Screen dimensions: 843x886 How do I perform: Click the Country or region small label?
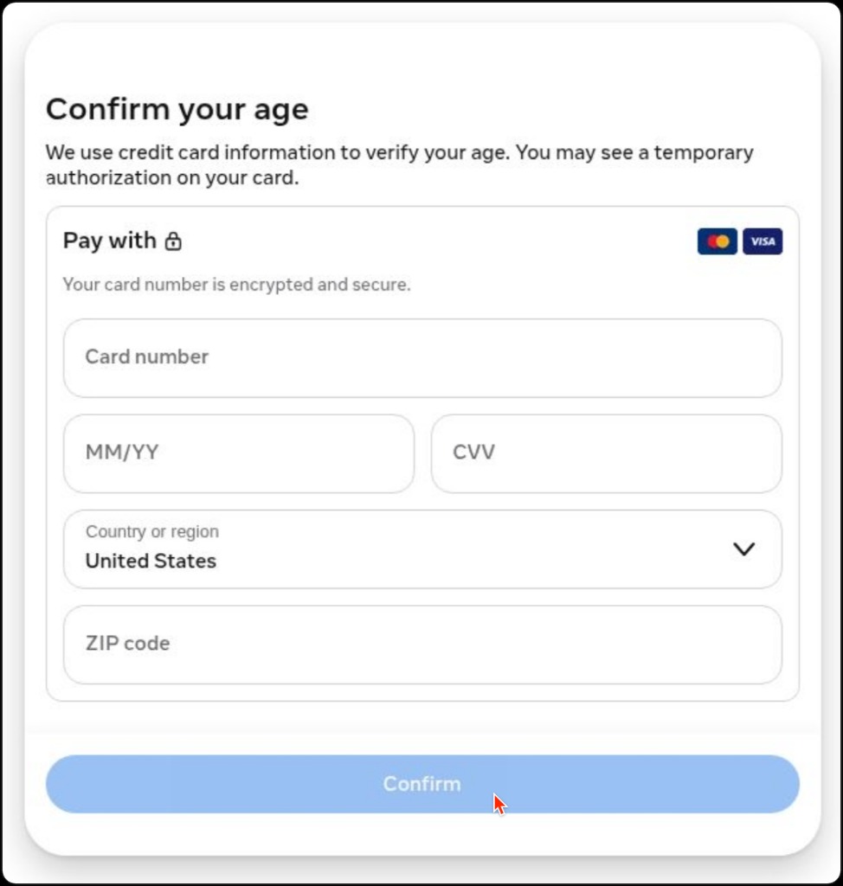pos(152,532)
